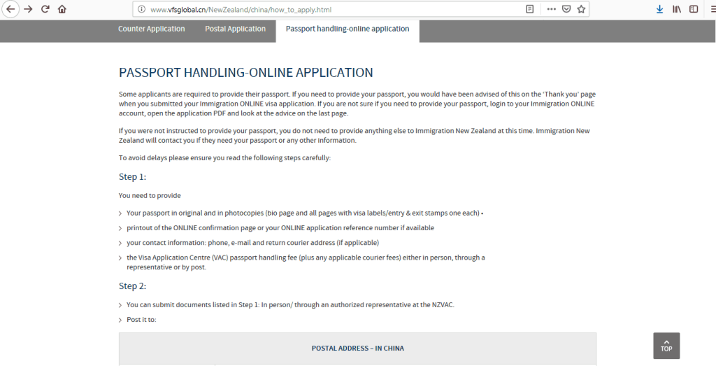This screenshot has width=716, height=366.
Task: Switch to Counter Application tab
Action: click(x=152, y=29)
